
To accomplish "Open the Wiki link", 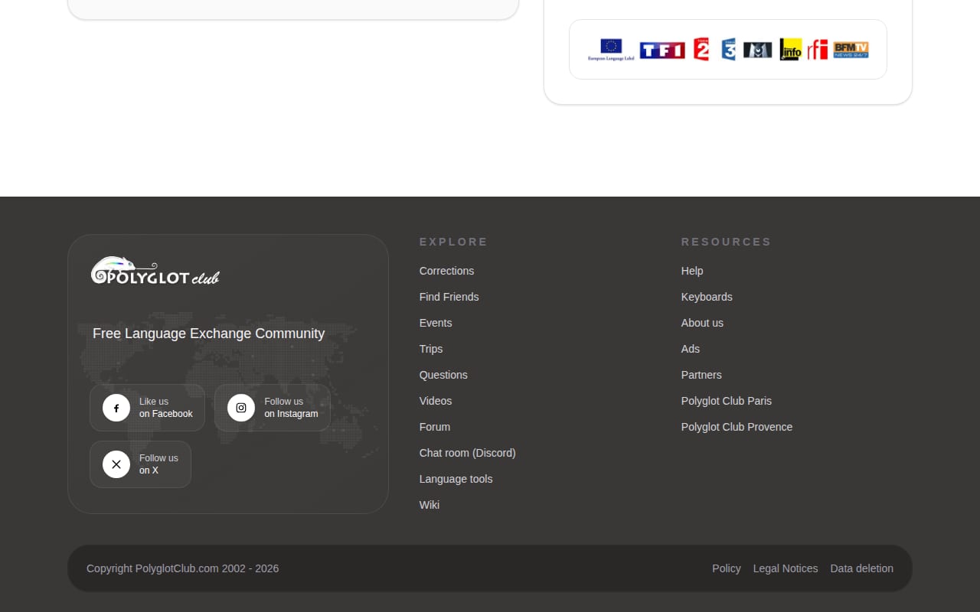I will [430, 505].
